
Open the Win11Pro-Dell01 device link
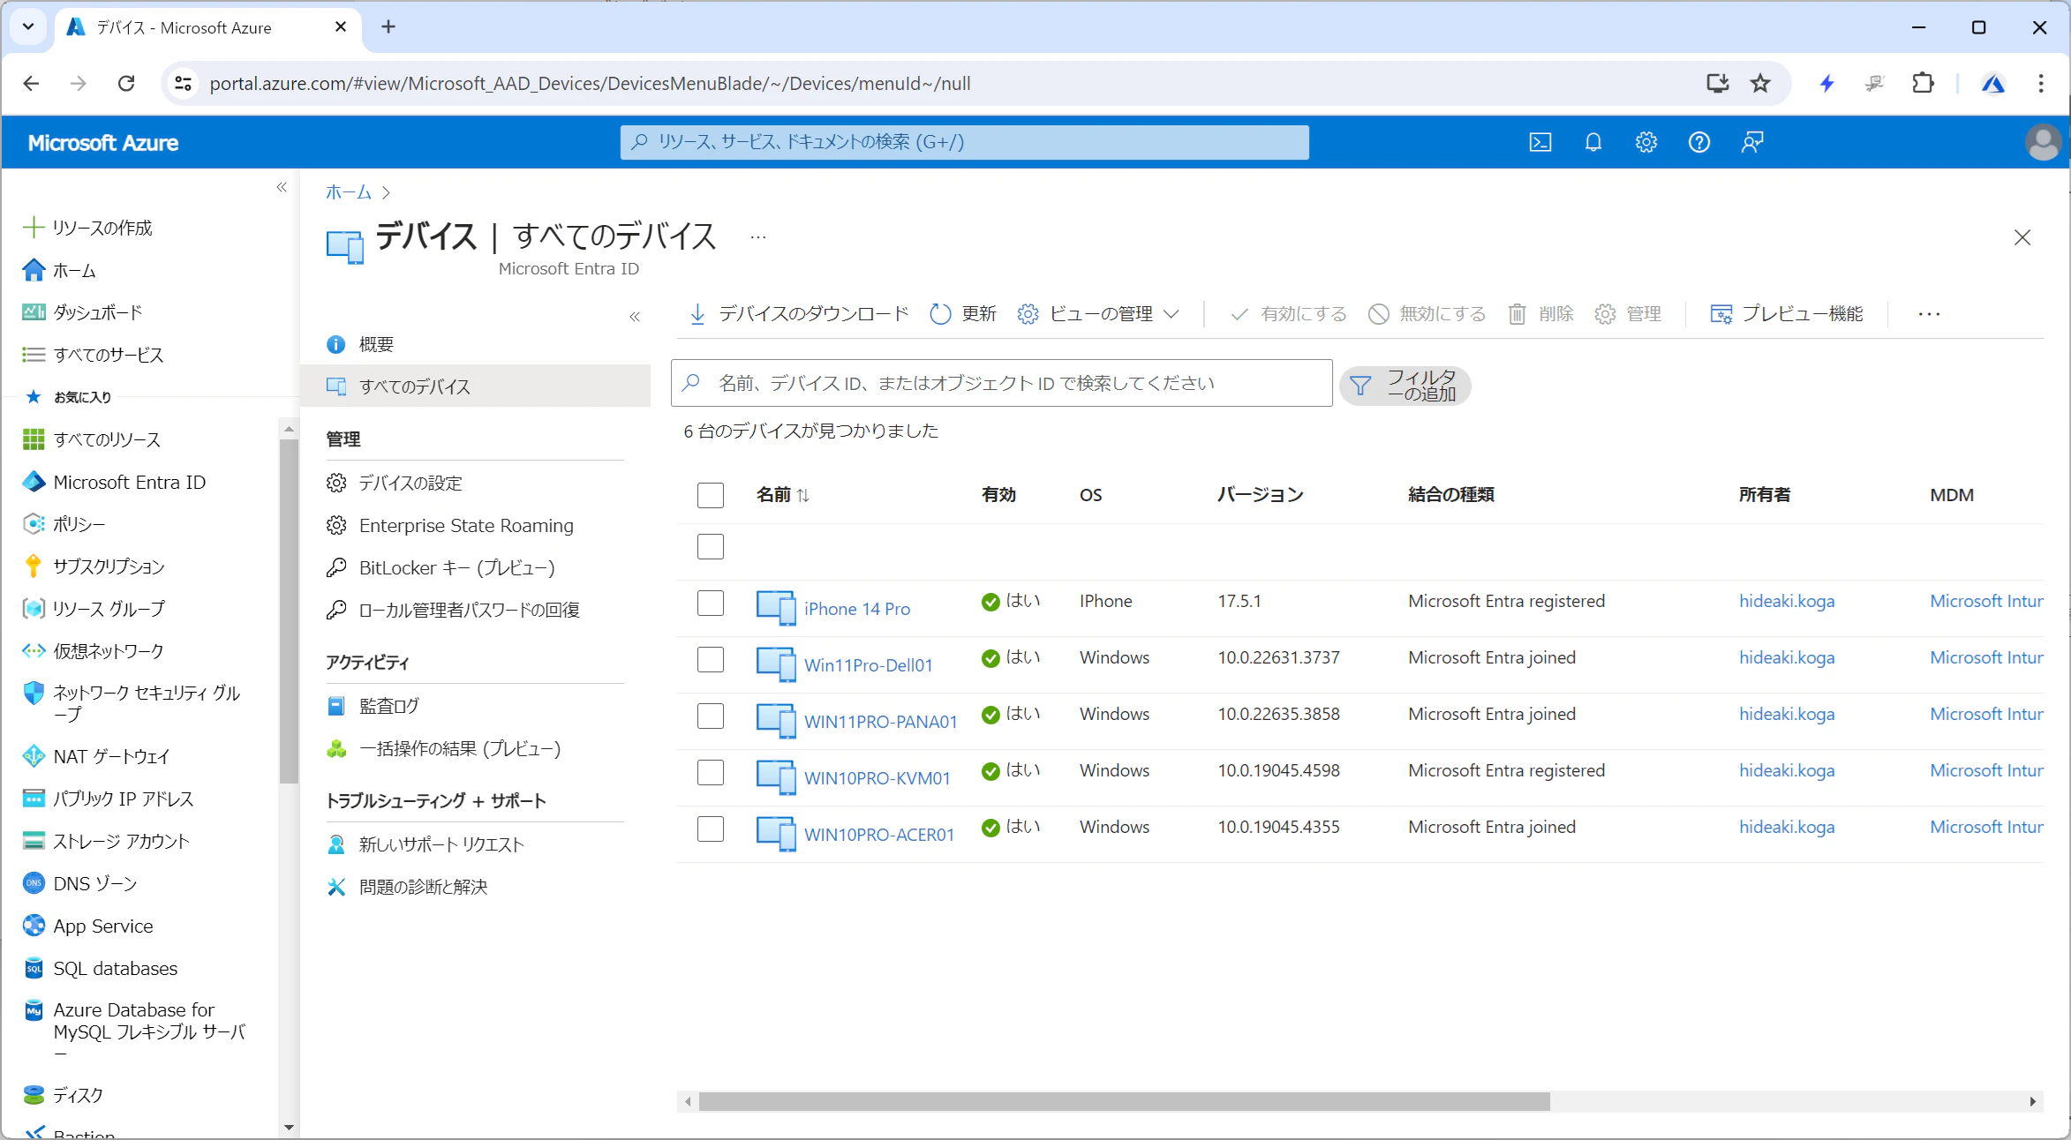click(869, 665)
